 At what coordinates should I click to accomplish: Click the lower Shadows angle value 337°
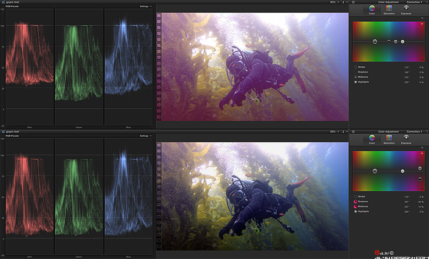[407, 202]
